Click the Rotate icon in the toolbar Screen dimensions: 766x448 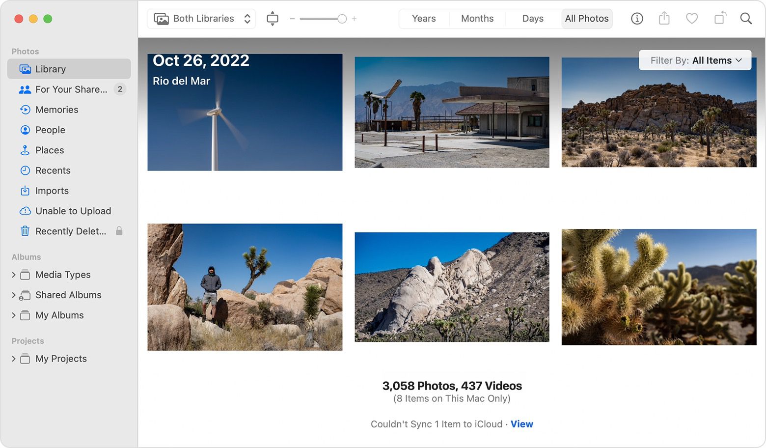(x=719, y=18)
